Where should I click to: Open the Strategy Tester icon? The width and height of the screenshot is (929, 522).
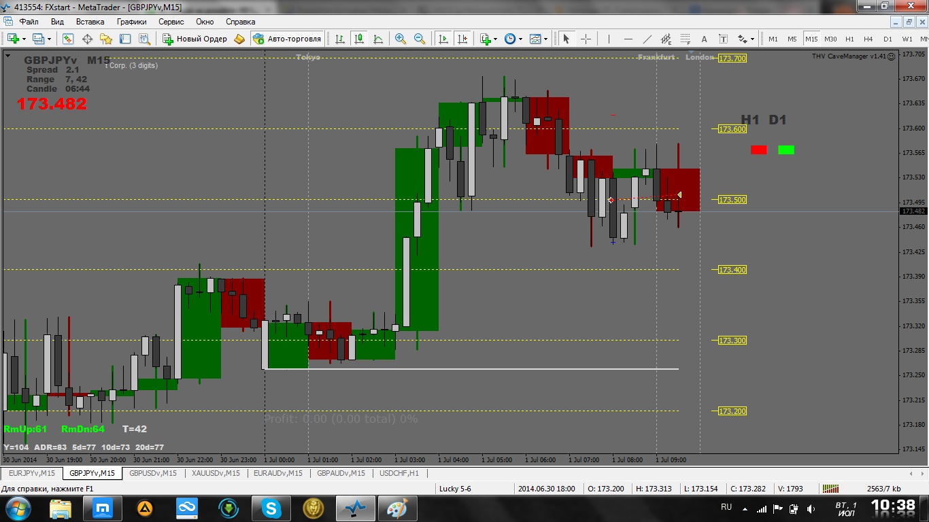144,39
